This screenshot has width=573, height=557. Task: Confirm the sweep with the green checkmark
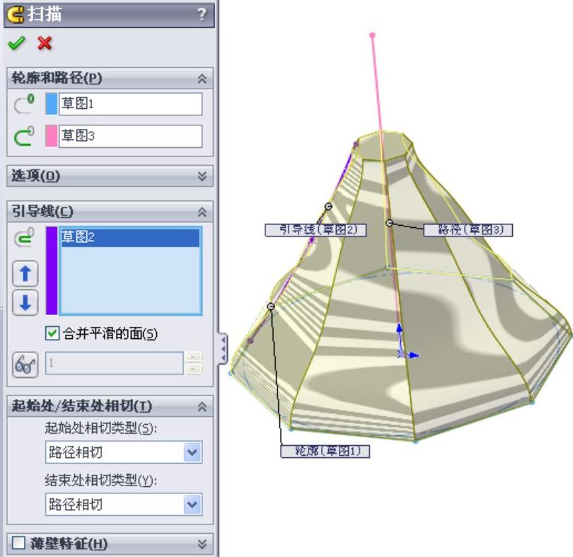16,43
